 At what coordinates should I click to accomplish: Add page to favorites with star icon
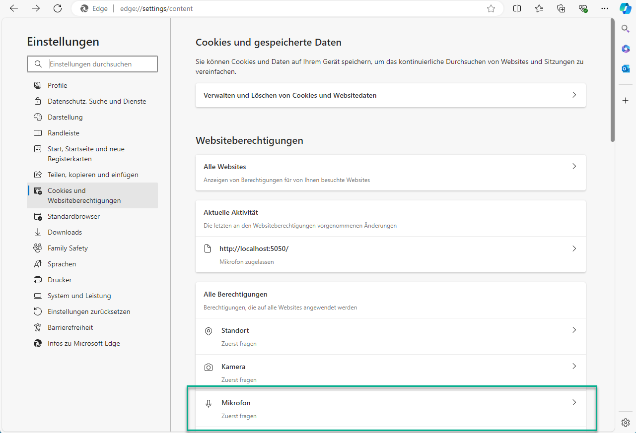click(491, 8)
